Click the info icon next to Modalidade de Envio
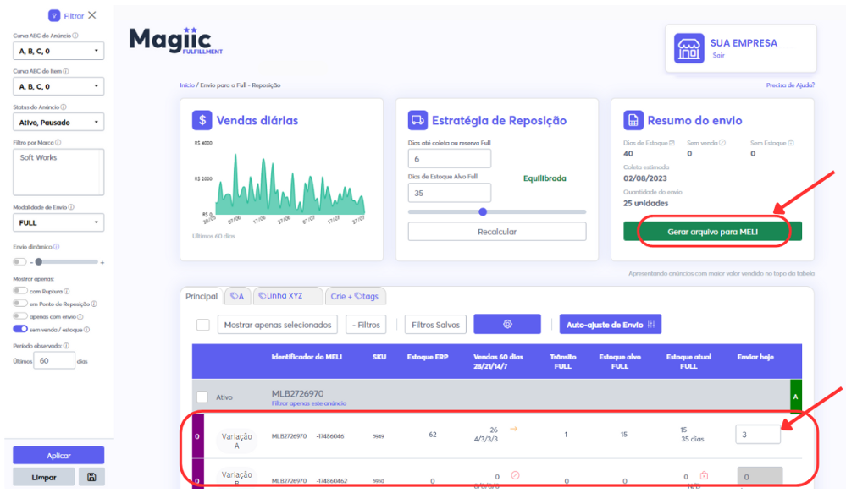846x493 pixels. (71, 207)
